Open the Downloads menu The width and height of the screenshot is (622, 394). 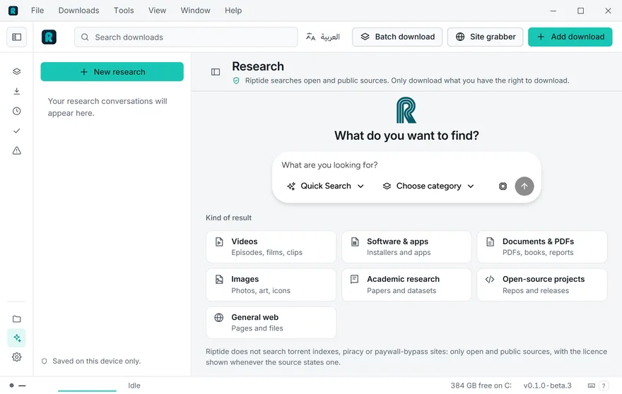pos(78,11)
